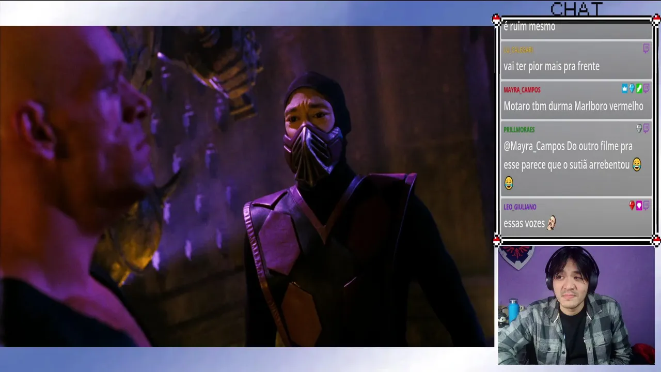Click the 'essas vozes' chat message

click(x=524, y=224)
